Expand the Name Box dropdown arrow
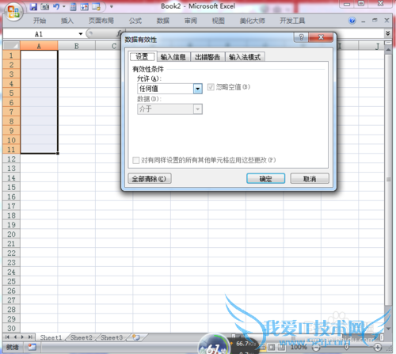 click(x=81, y=34)
